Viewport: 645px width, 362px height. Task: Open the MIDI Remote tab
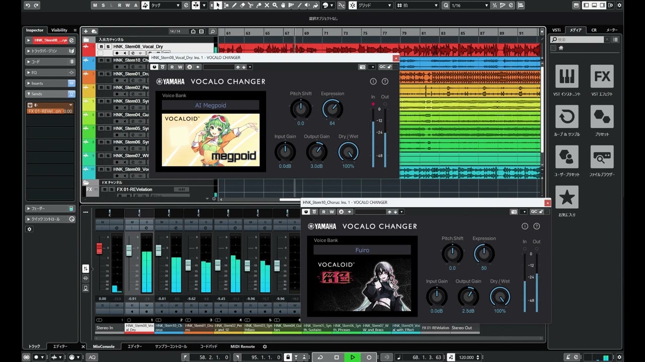[243, 346]
